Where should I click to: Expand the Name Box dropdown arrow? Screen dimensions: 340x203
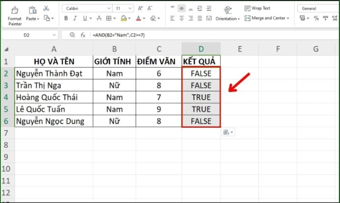pos(54,35)
